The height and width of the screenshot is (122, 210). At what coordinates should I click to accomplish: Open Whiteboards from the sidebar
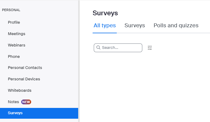[19, 91]
